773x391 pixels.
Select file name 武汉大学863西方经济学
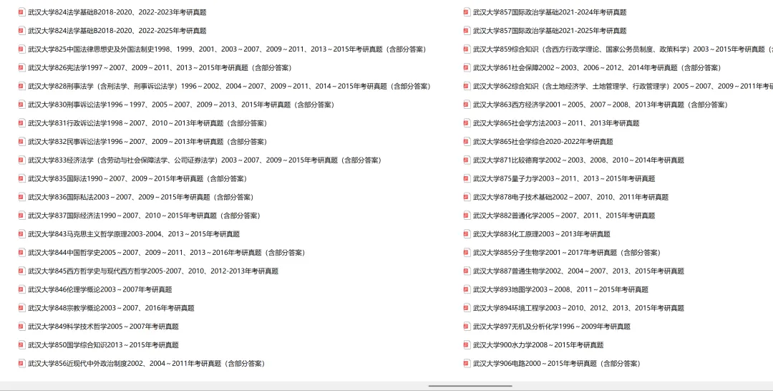click(x=601, y=105)
